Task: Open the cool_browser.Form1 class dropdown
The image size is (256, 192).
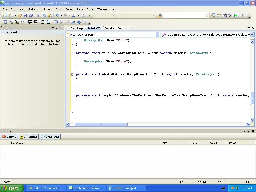Action: click(x=157, y=34)
